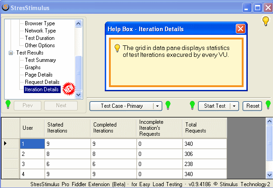Click the status bar version text v0.9.4186
The height and width of the screenshot is (188, 273).
[x=199, y=184]
